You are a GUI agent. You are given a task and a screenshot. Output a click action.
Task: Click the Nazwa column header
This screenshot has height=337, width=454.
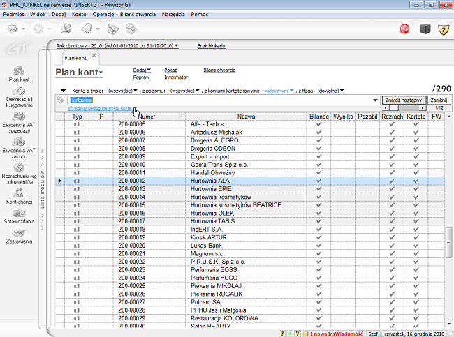[x=246, y=116]
